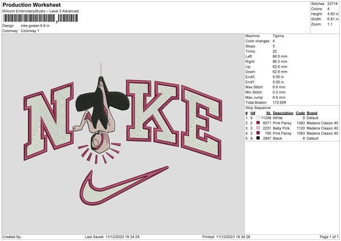The image size is (341, 241).
Task: Click the Max Stitch value "6.9 mm"
Action: pyautogui.click(x=279, y=87)
